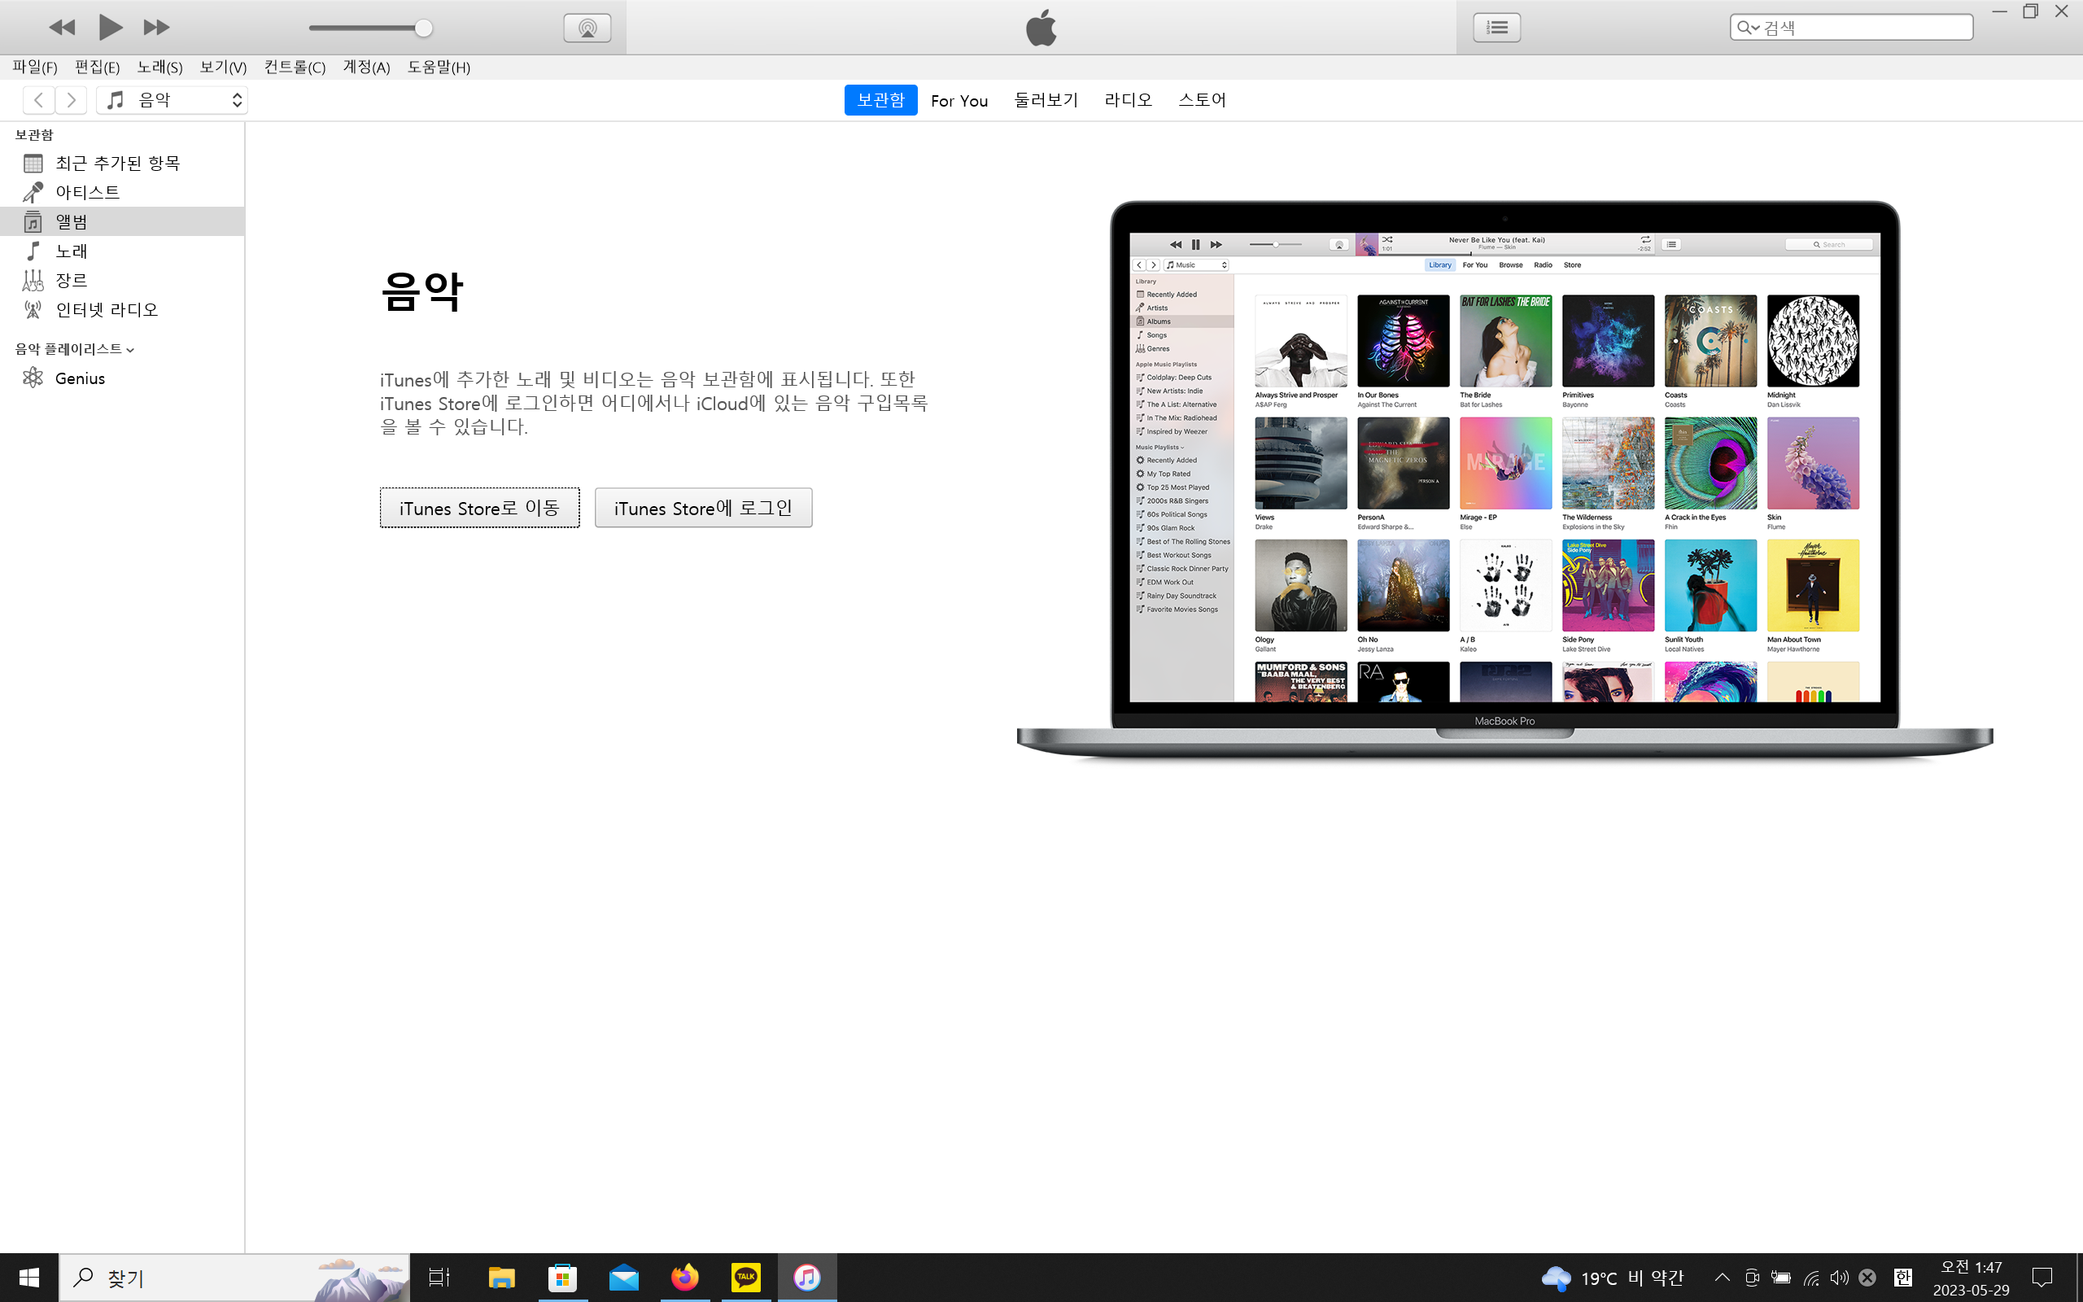Click the rewind previous track icon
The image size is (2083, 1302).
pos(62,28)
